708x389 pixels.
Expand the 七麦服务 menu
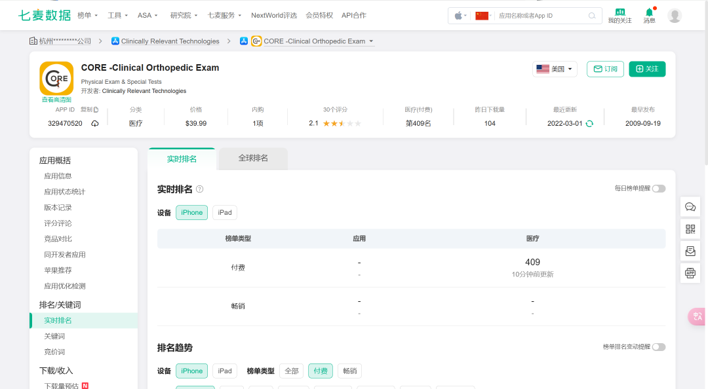pos(224,15)
